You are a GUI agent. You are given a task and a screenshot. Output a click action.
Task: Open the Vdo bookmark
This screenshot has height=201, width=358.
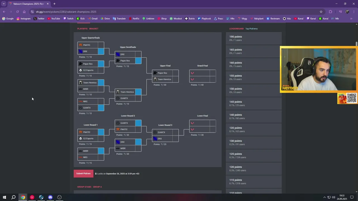287,19
